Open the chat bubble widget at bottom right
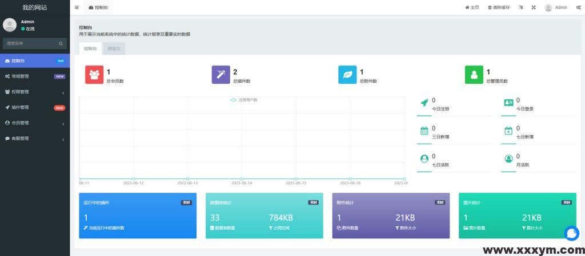The width and height of the screenshot is (585, 256). tap(571, 233)
